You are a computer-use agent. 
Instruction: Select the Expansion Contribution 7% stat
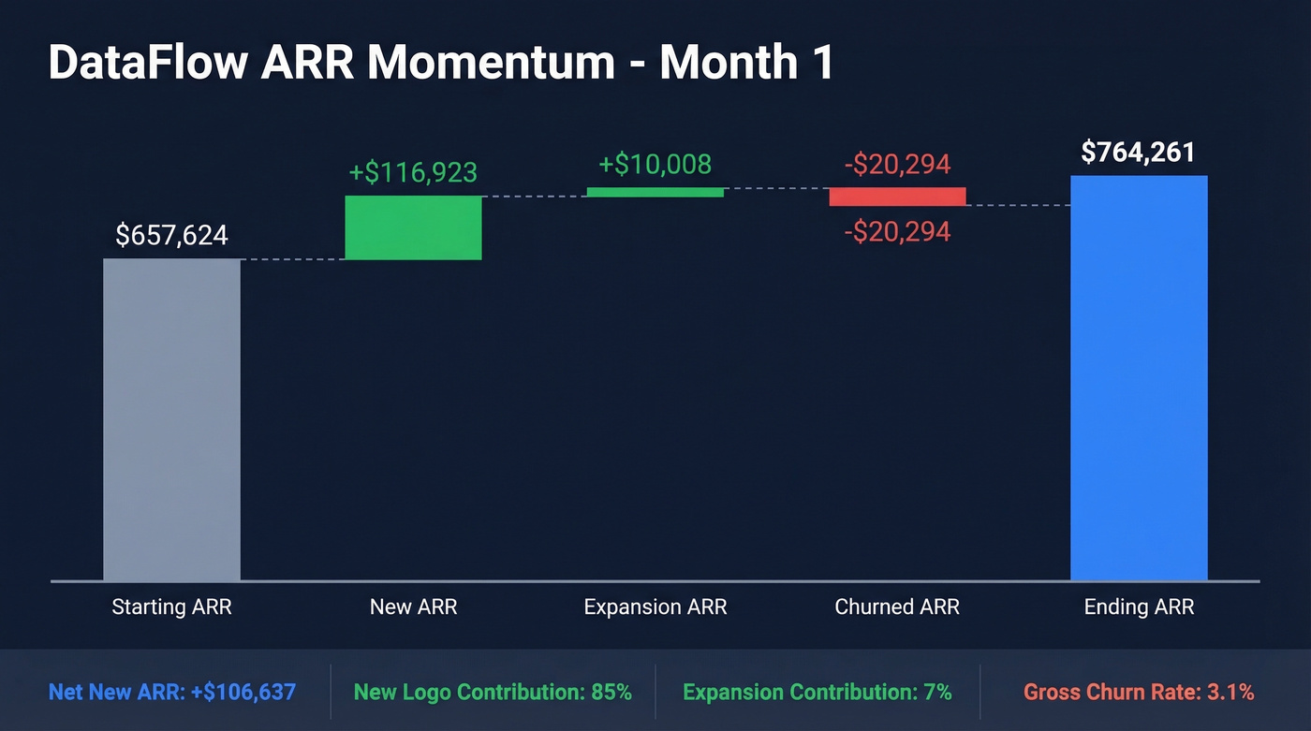pyautogui.click(x=817, y=692)
